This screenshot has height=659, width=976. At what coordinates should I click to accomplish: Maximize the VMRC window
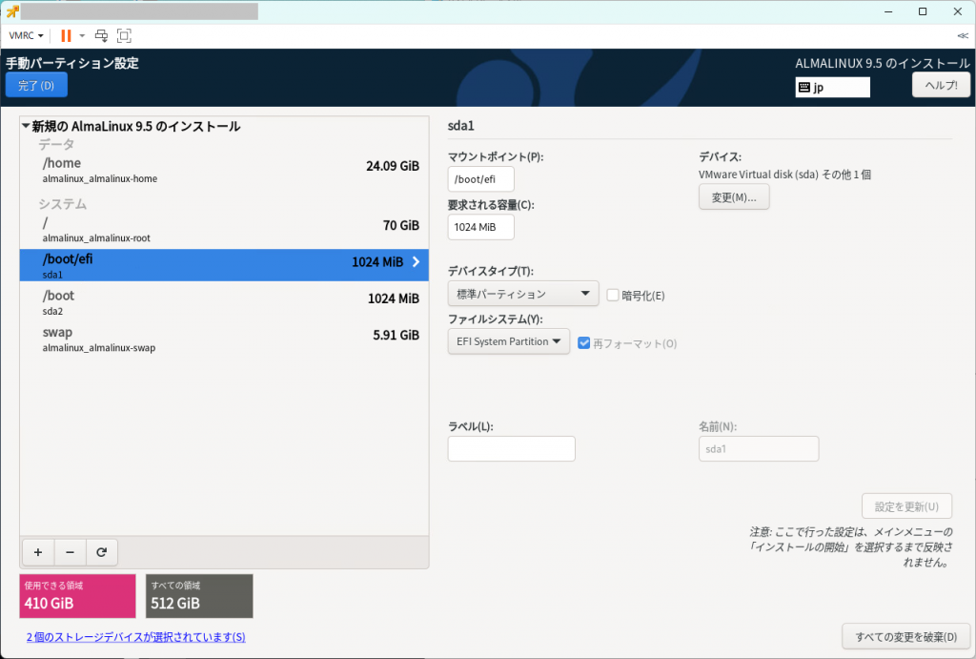tap(923, 11)
